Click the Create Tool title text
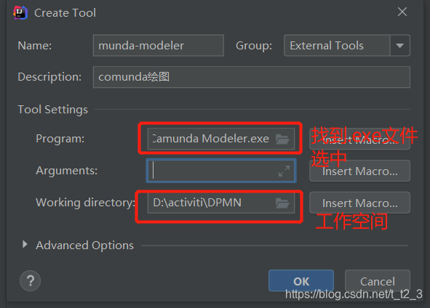Viewport: 430px width, 308px height. point(65,13)
